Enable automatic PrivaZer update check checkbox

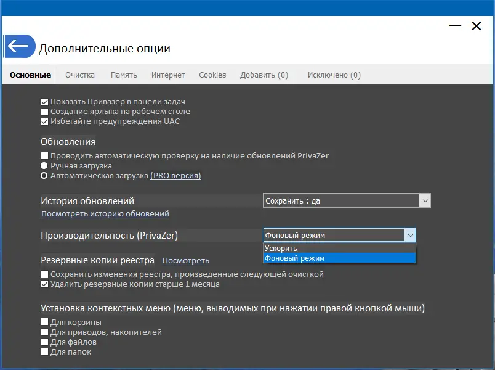tap(44, 155)
